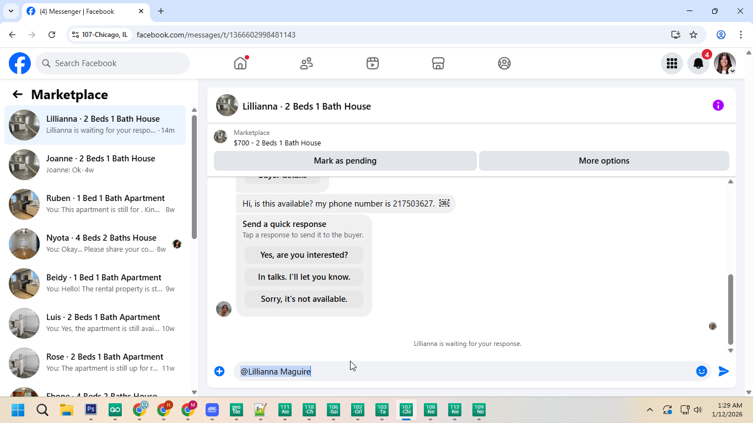Open the Windows Start menu
The image size is (753, 423).
[18, 410]
